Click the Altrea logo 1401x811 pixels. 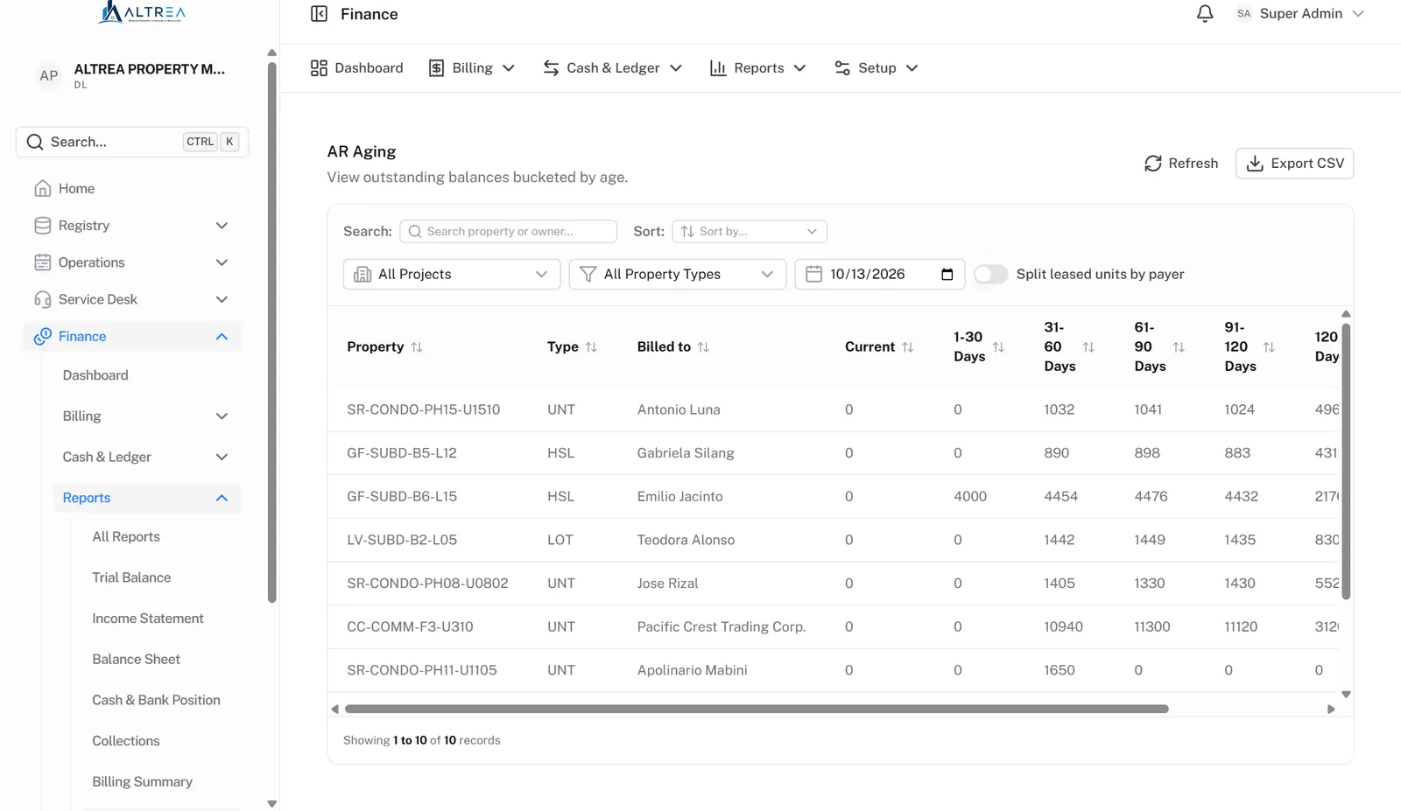click(141, 12)
